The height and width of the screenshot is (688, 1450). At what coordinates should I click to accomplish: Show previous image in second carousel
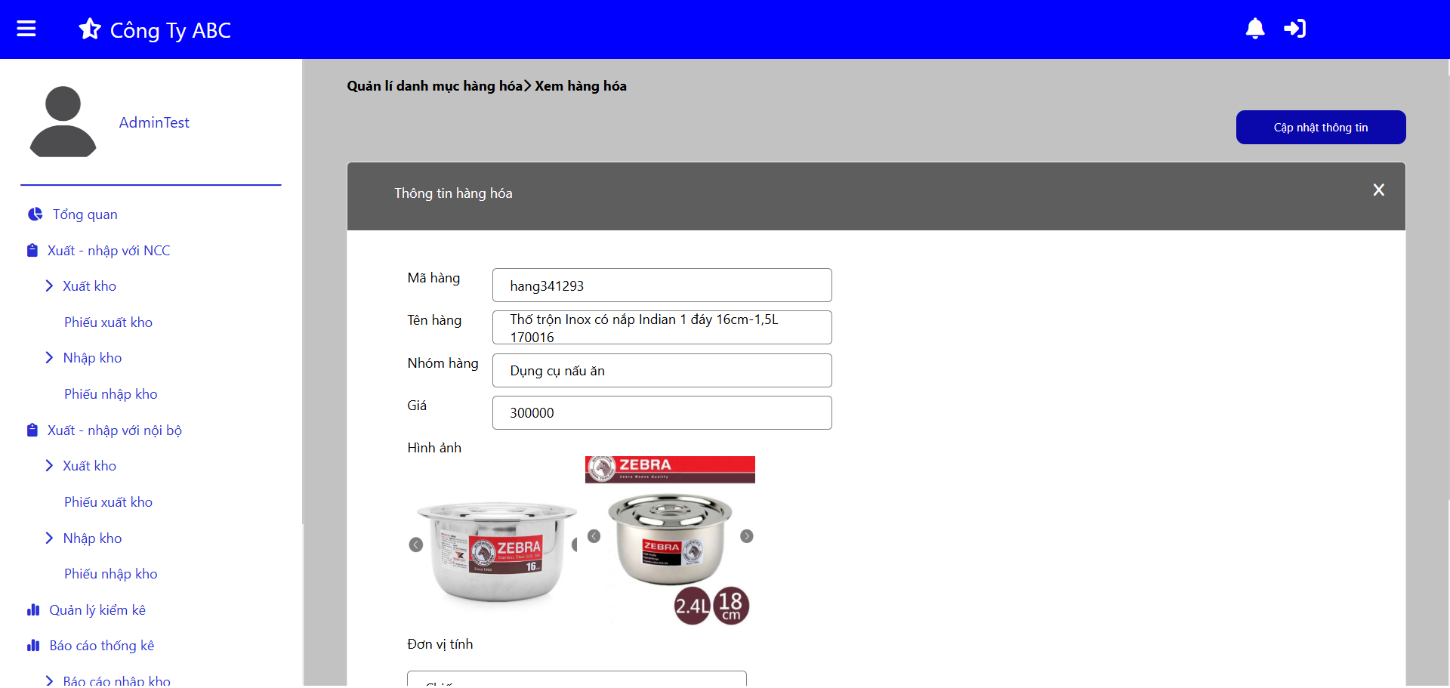tap(594, 536)
